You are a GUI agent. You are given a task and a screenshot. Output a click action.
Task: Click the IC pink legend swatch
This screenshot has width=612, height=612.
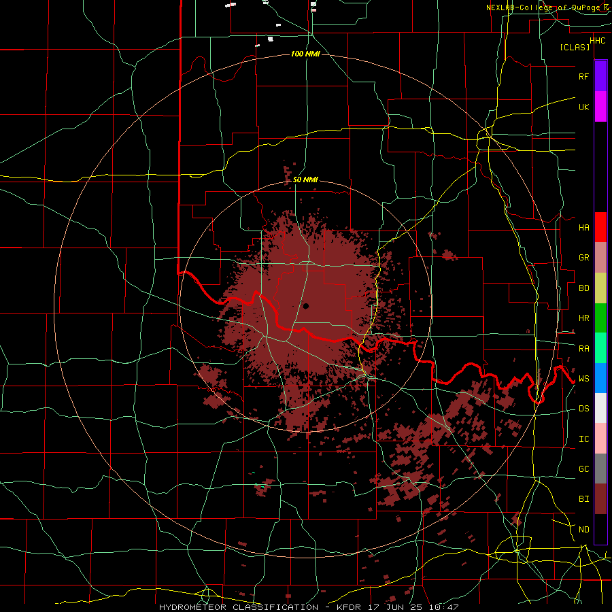coord(600,439)
